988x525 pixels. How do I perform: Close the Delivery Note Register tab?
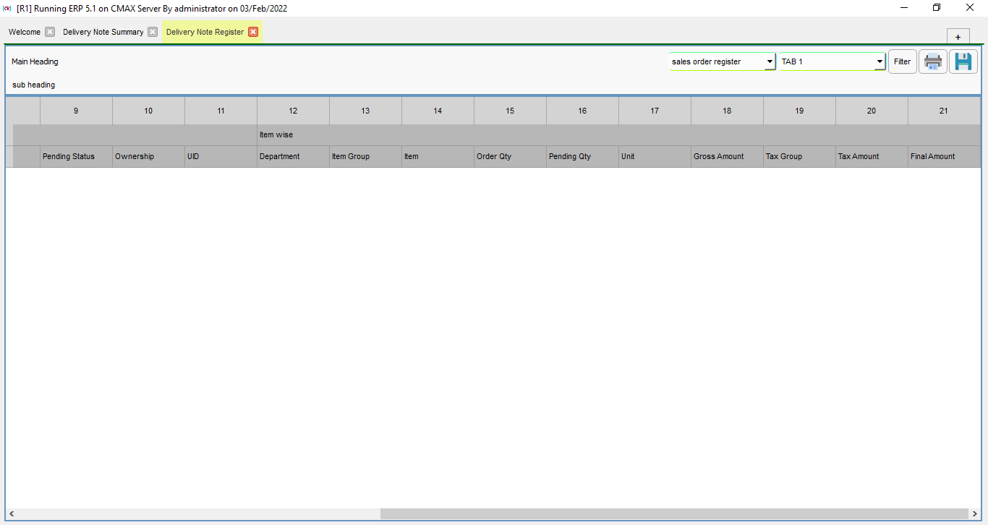(253, 32)
